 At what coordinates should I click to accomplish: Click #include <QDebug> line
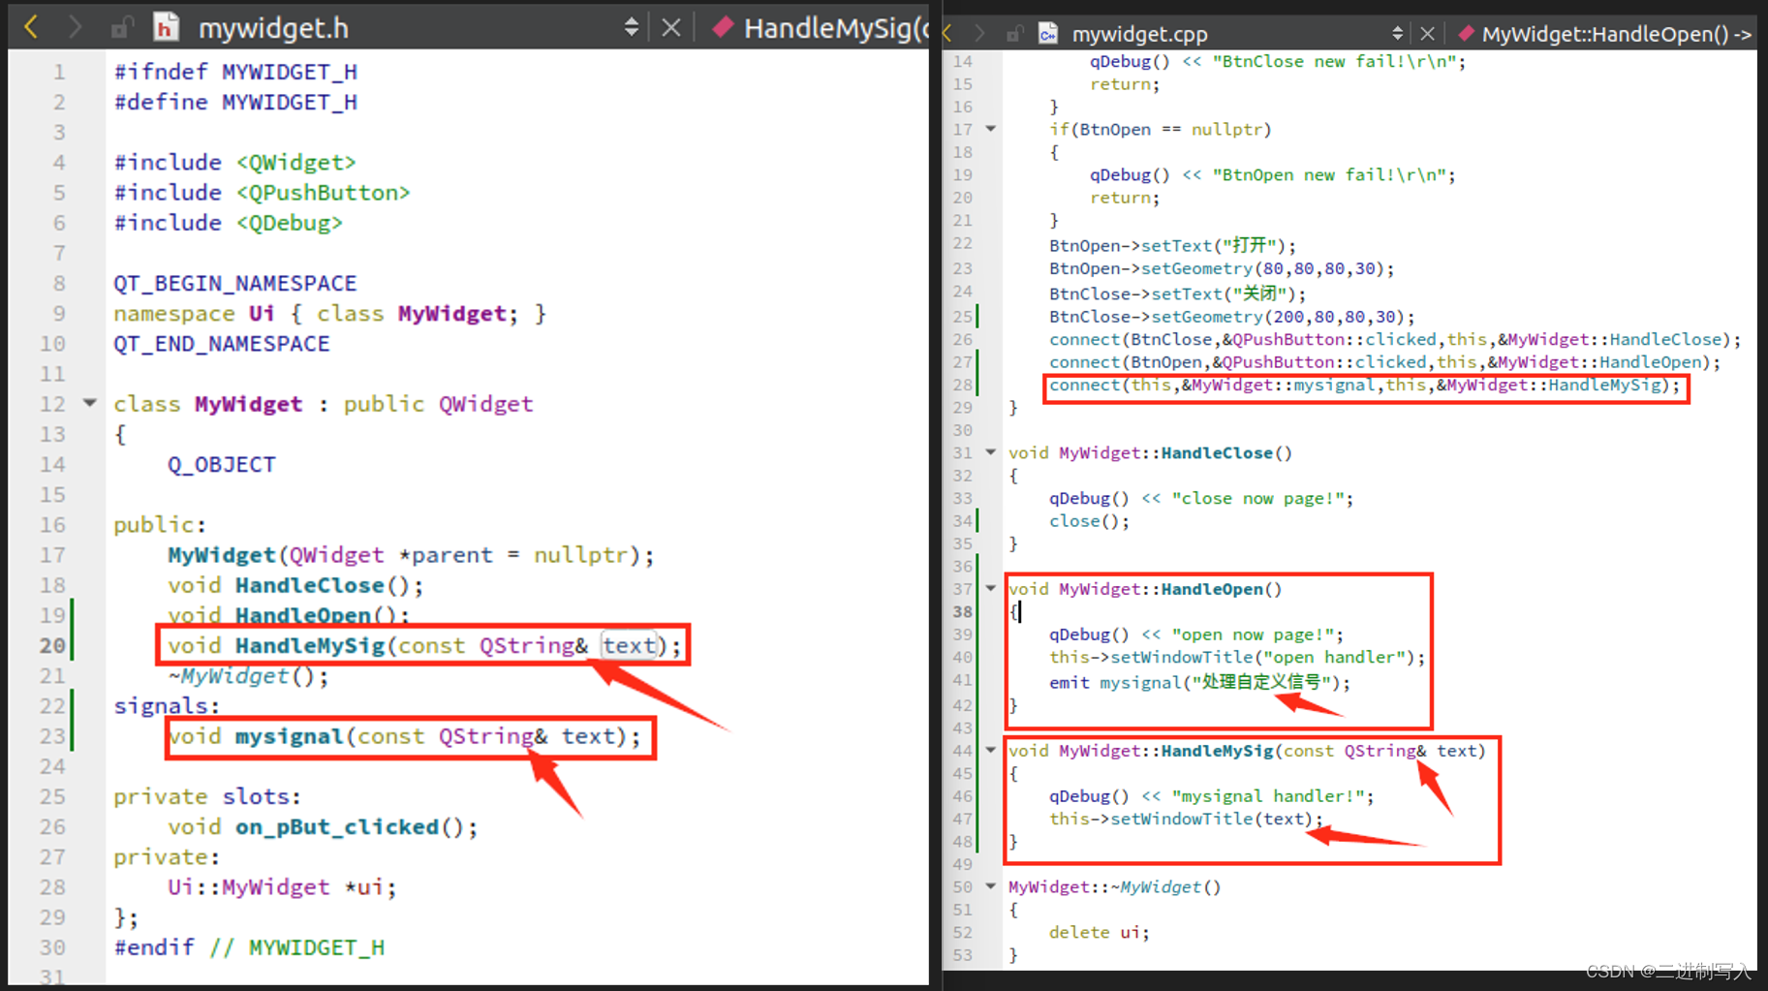pos(228,222)
